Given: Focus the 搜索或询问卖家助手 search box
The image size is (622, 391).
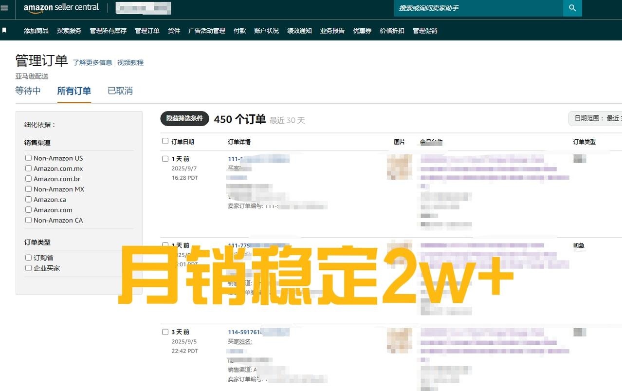Looking at the screenshot, I should pyautogui.click(x=478, y=8).
